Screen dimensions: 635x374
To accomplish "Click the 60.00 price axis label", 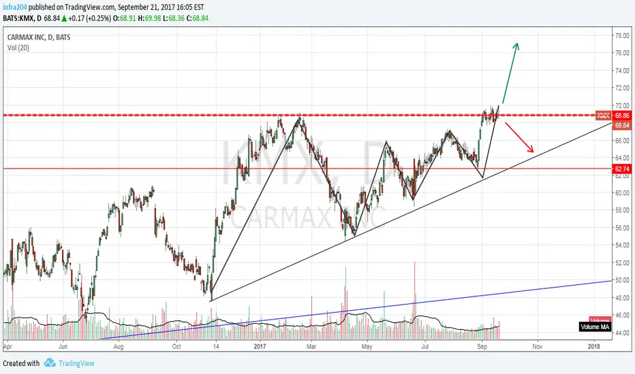I will click(622, 193).
